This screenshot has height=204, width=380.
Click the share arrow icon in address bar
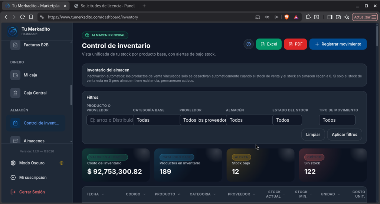point(276,17)
